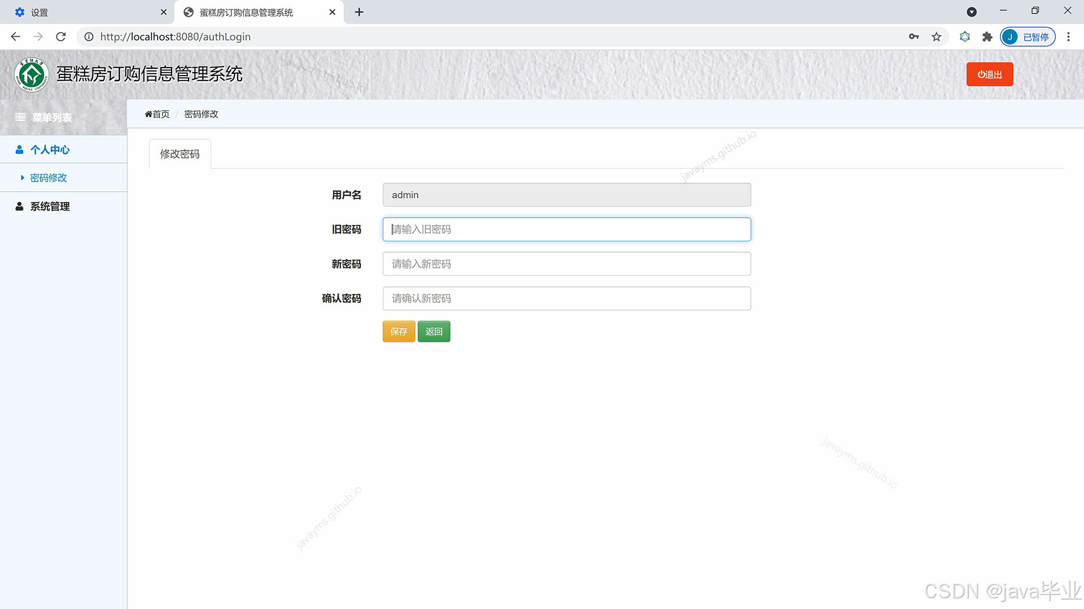
Task: Select the 蛋糕房订购信息管理系统 browser tab
Action: 260,12
